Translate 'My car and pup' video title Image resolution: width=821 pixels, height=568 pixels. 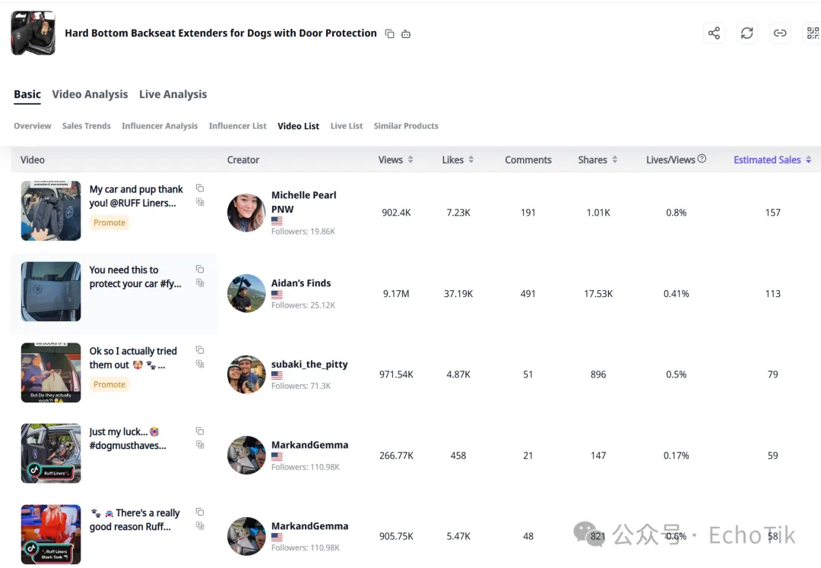click(x=199, y=202)
